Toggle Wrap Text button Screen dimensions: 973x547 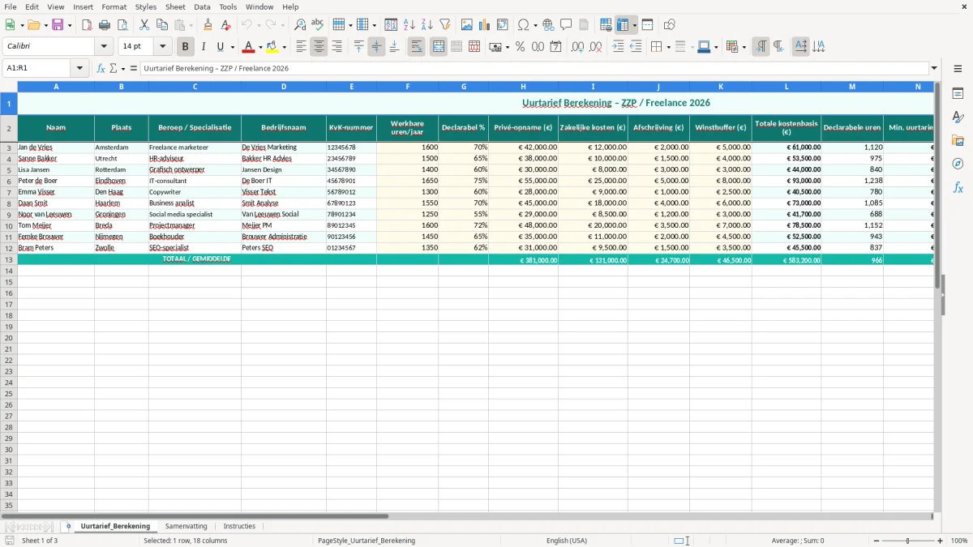coord(417,47)
